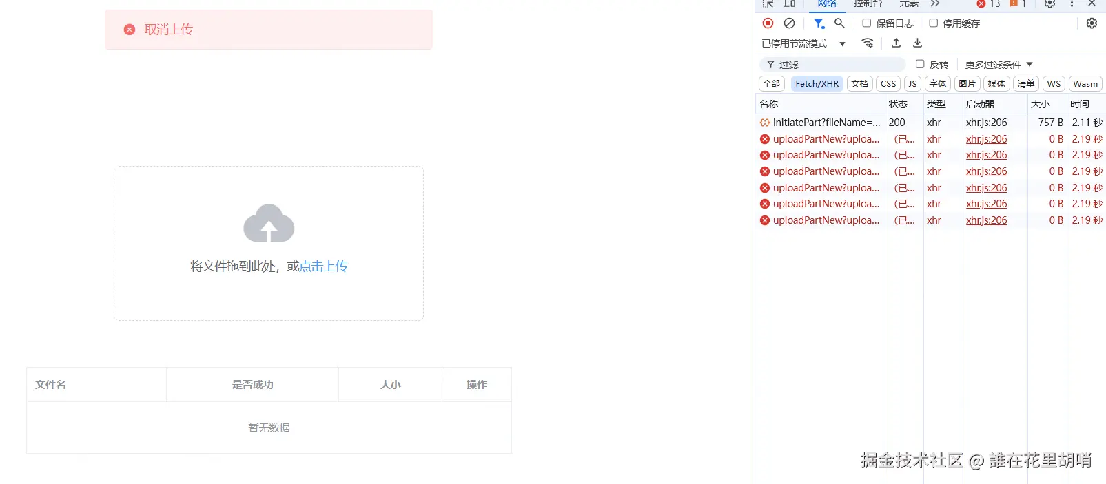This screenshot has width=1106, height=484.
Task: Open Network panel settings gear
Action: [x=1092, y=23]
